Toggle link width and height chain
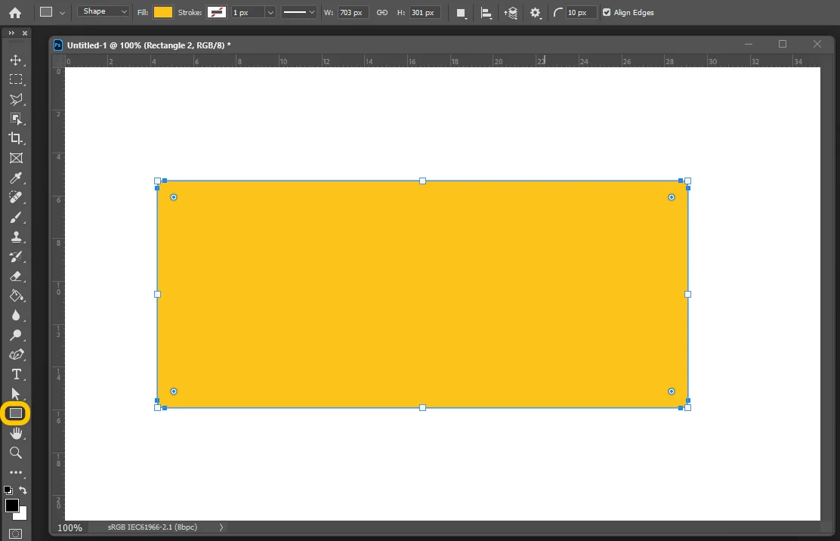The height and width of the screenshot is (541, 840). (382, 12)
